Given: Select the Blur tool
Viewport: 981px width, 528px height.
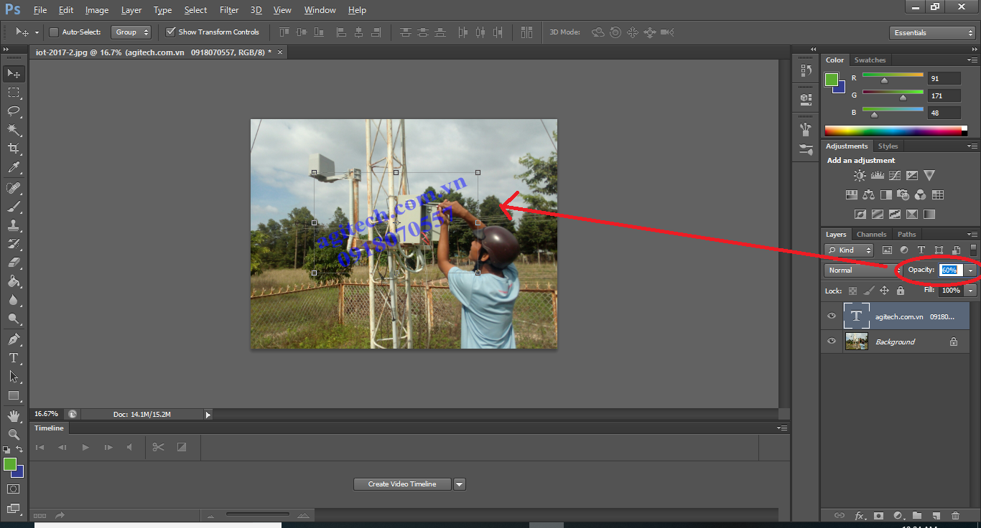Looking at the screenshot, I should pyautogui.click(x=14, y=300).
